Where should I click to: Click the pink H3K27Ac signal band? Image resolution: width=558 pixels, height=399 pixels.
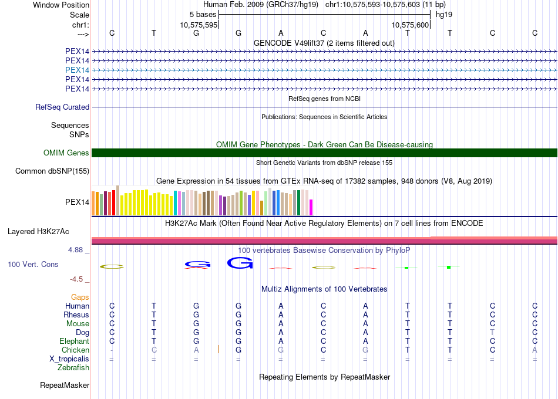click(x=325, y=241)
